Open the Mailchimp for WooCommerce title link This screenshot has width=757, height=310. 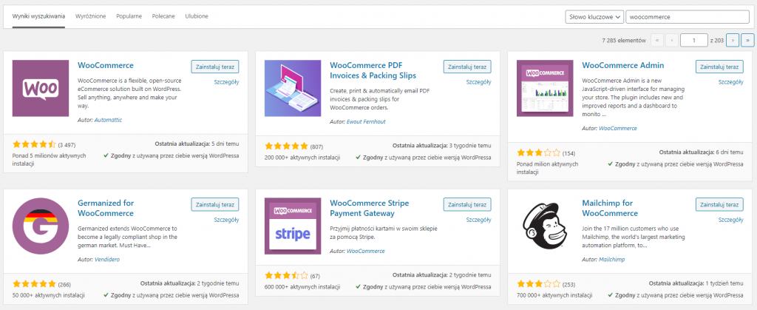tap(610, 208)
